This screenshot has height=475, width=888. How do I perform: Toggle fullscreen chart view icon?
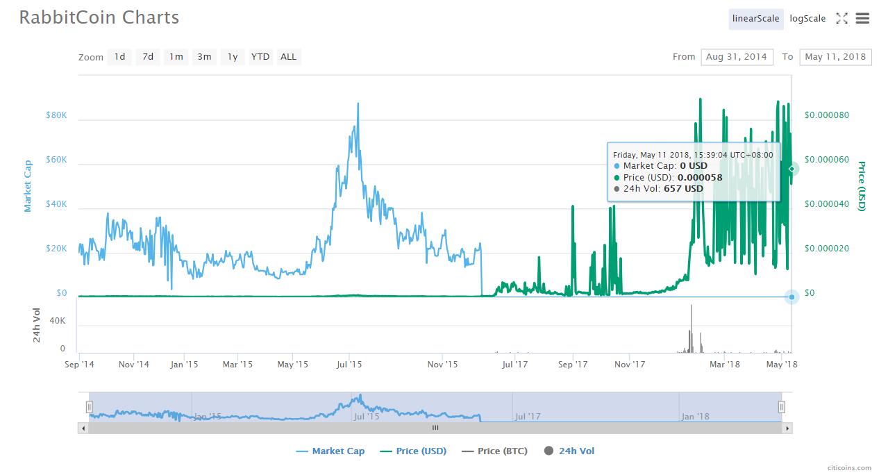coord(841,19)
